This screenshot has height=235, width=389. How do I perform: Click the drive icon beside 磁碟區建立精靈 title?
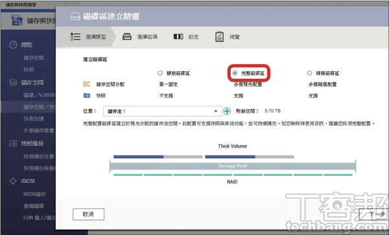coord(75,16)
